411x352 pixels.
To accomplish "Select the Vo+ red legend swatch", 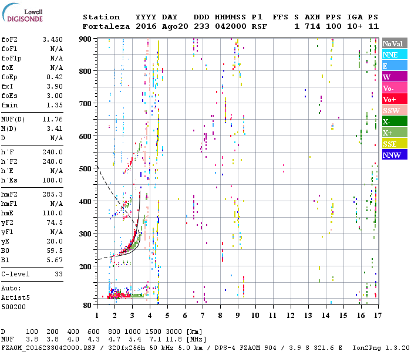I will (395, 99).
